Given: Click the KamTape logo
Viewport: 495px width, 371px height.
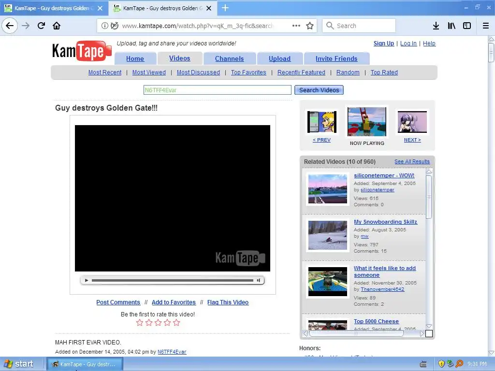Looking at the screenshot, I should [x=82, y=51].
